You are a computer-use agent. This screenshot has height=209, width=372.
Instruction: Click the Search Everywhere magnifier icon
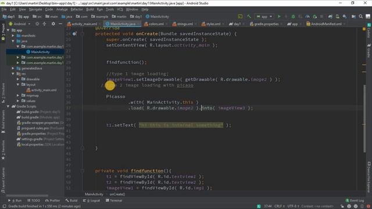360,16
